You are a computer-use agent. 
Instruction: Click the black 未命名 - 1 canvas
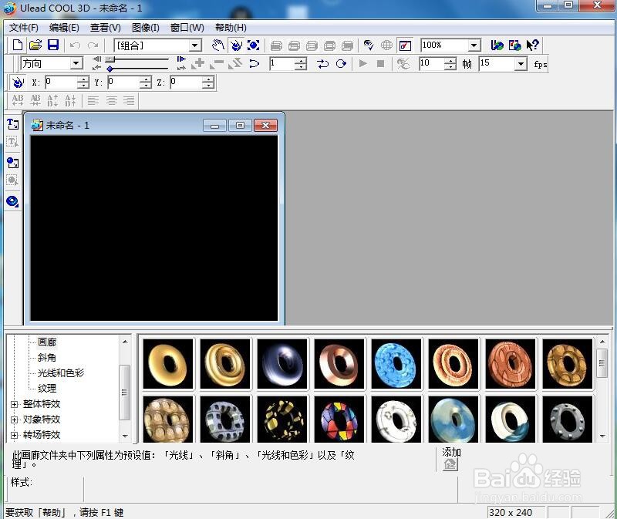[x=153, y=227]
